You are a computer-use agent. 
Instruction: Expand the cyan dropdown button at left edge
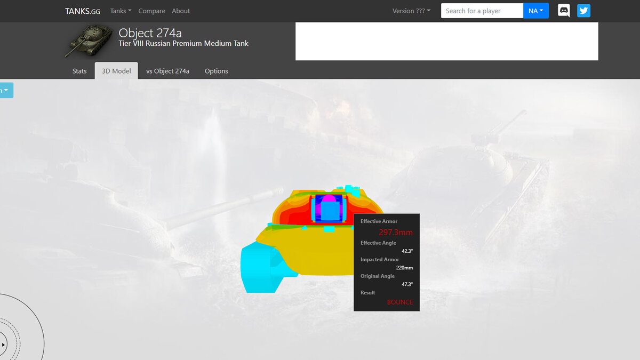point(6,90)
